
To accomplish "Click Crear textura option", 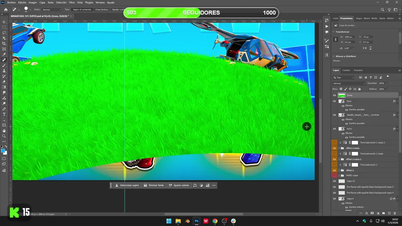I will 102,10.
